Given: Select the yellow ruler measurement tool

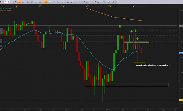Looking at the screenshot, I should click(x=63, y=2).
